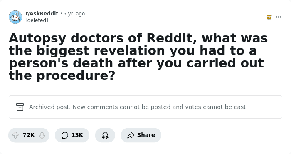The width and height of the screenshot is (291, 154).
Task: Click the archive icon inside the notice banner
Action: [20, 107]
